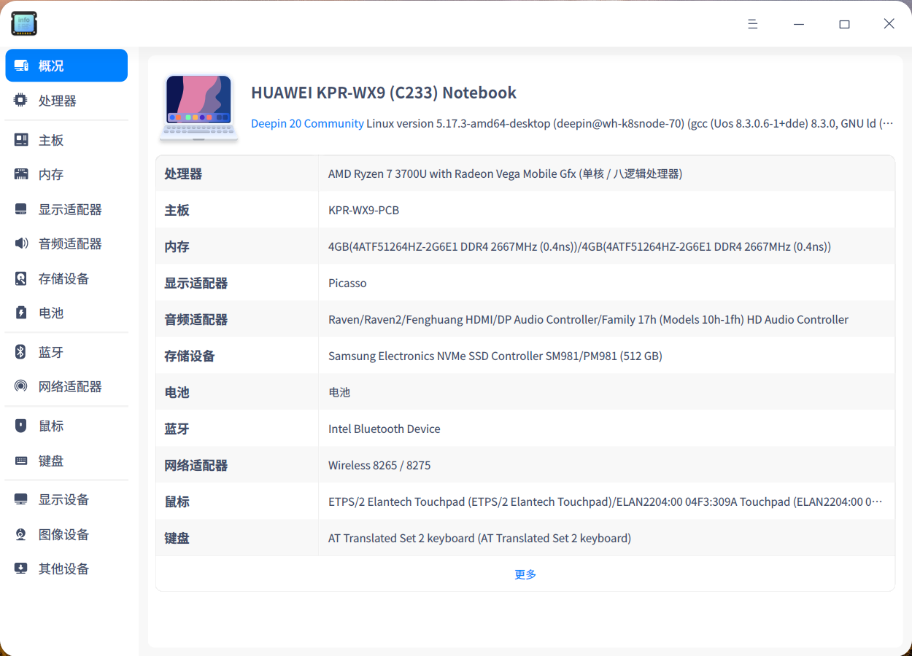This screenshot has height=656, width=912.
Task: Click the 更多 (More) link
Action: click(x=525, y=574)
